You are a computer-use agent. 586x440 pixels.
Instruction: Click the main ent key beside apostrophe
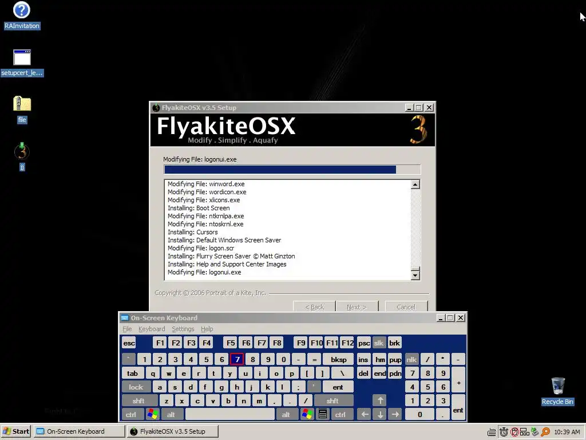pyautogui.click(x=338, y=387)
